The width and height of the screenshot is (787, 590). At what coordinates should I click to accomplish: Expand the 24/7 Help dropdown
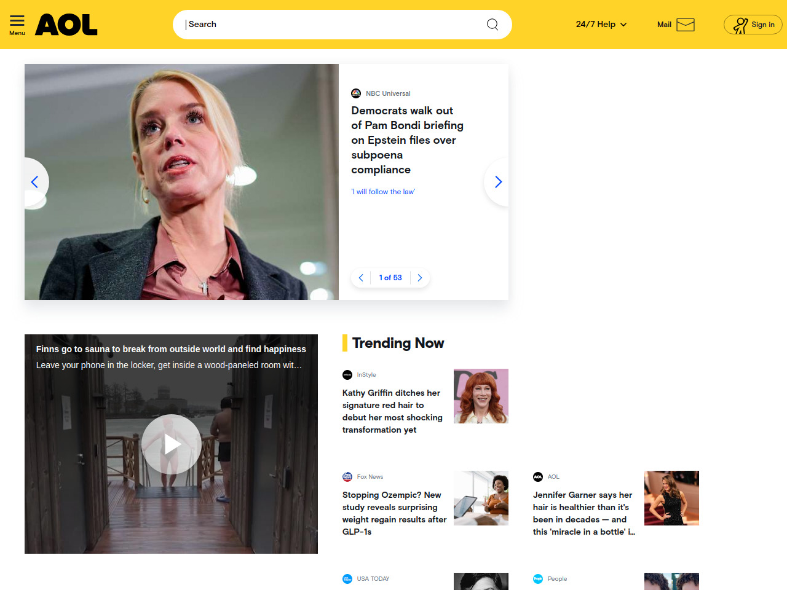(601, 25)
